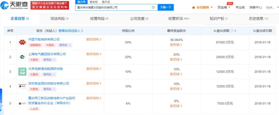279x115 pixels.
Task: Expand 曾用名 dropdown for 中国节能减排有限公司
Action: click(65, 45)
